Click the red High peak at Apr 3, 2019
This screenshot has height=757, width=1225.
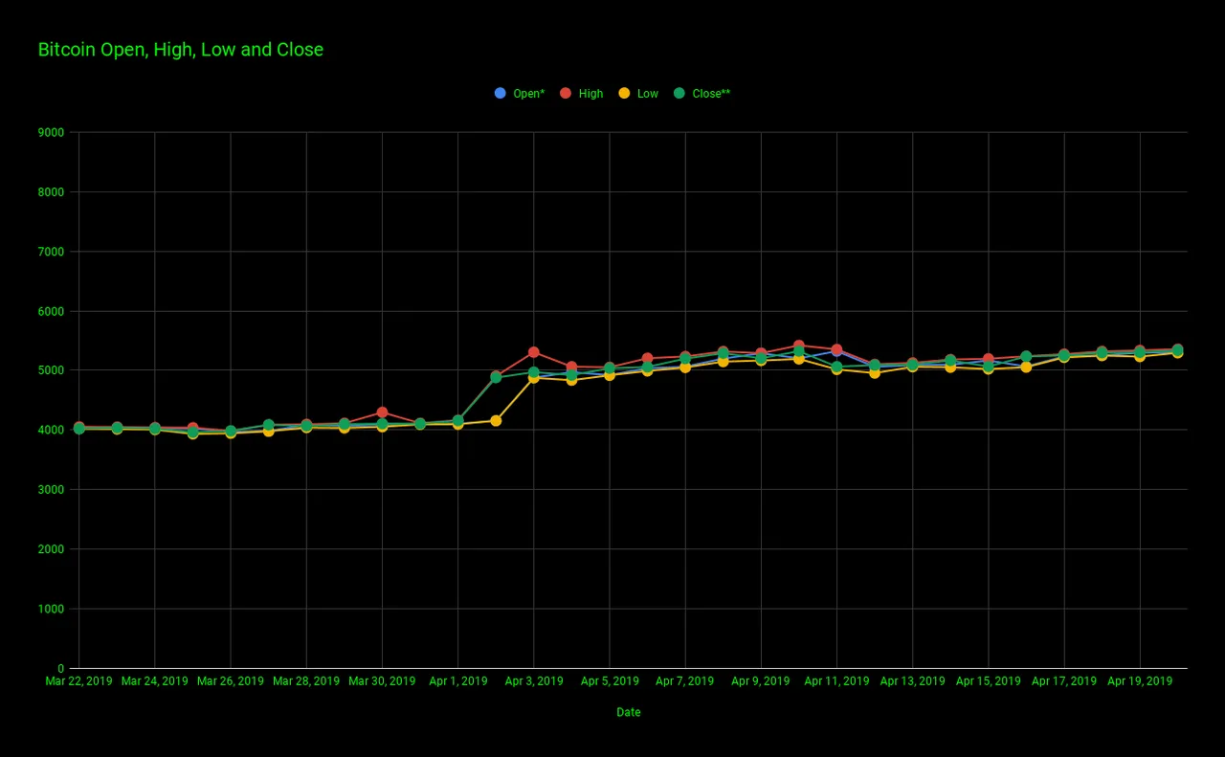click(x=534, y=352)
